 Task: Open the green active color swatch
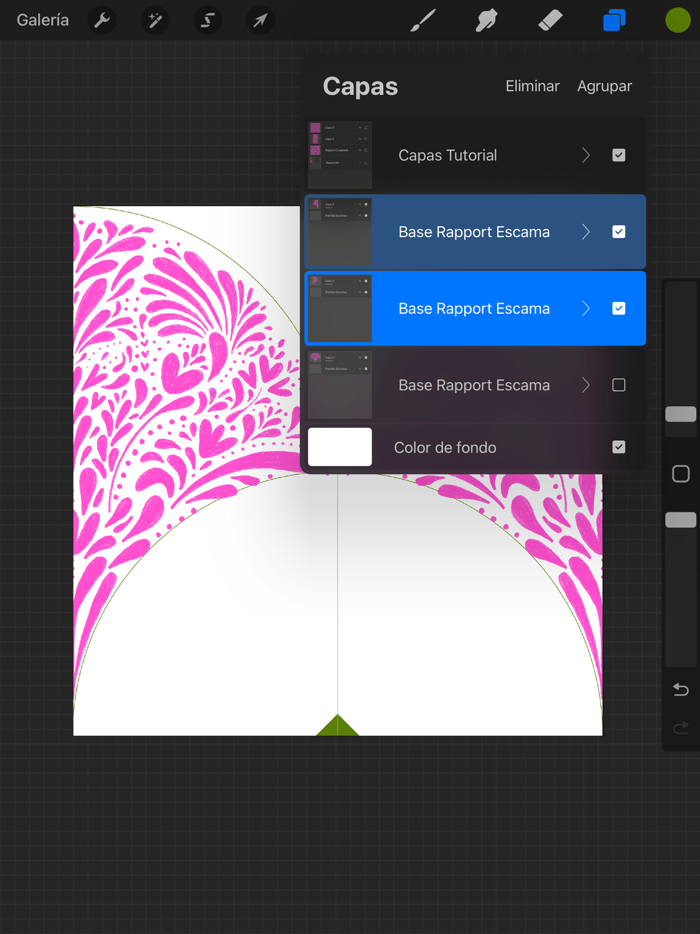[x=678, y=21]
